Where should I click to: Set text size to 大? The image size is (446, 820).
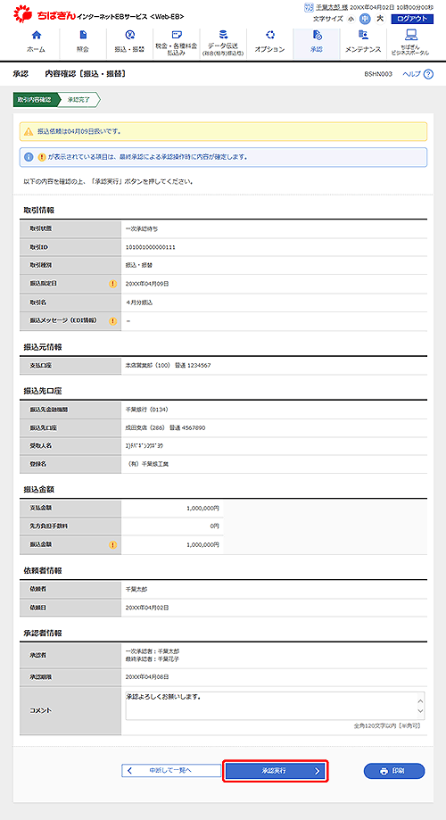[380, 19]
